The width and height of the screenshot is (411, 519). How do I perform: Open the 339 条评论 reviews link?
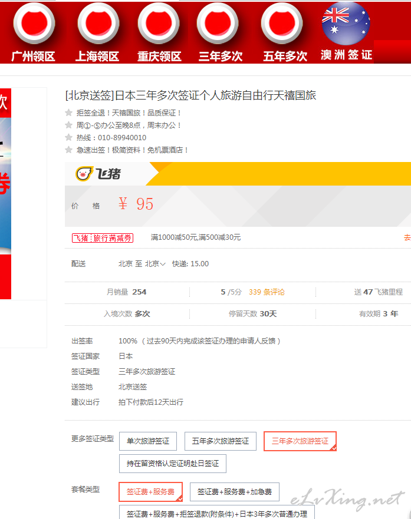tap(267, 292)
